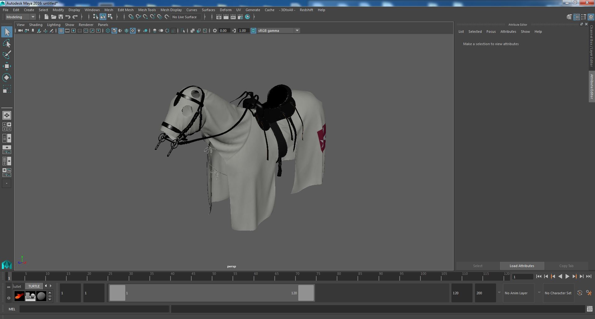The image size is (595, 319).
Task: Go to end of playback range
Action: coord(588,277)
